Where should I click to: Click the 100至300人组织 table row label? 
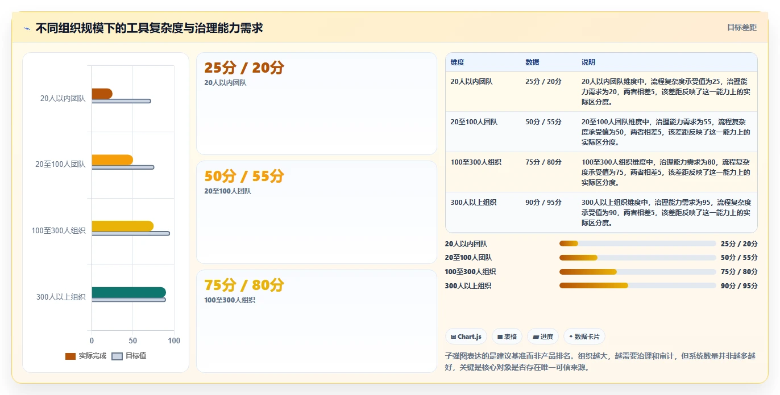(476, 162)
